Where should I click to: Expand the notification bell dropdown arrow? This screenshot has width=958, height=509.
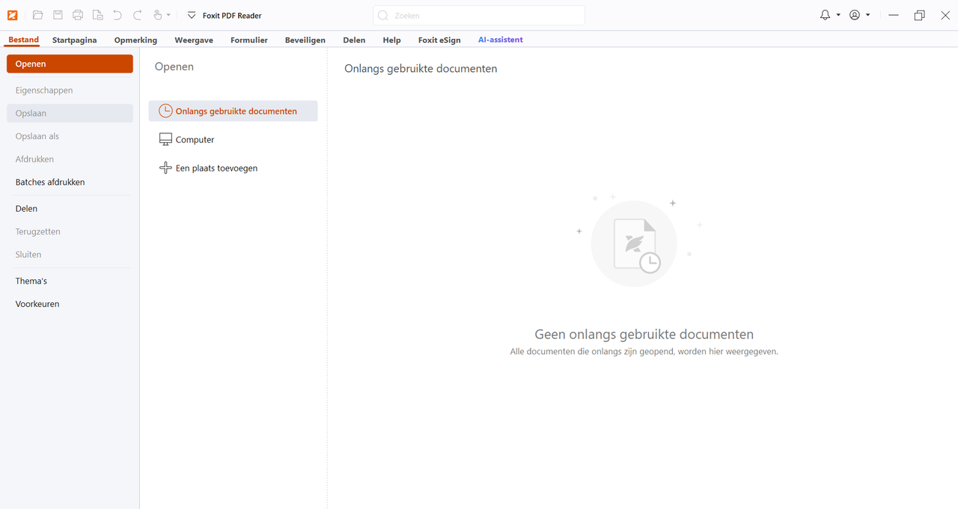pyautogui.click(x=838, y=15)
